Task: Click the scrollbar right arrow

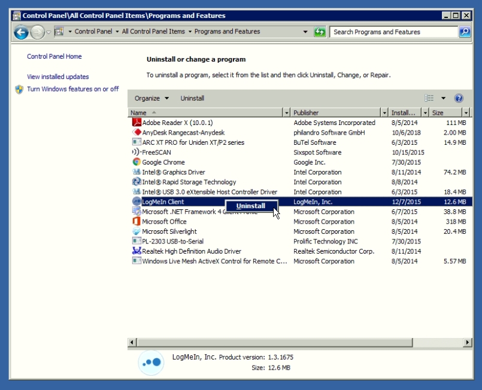Action: 468,342
